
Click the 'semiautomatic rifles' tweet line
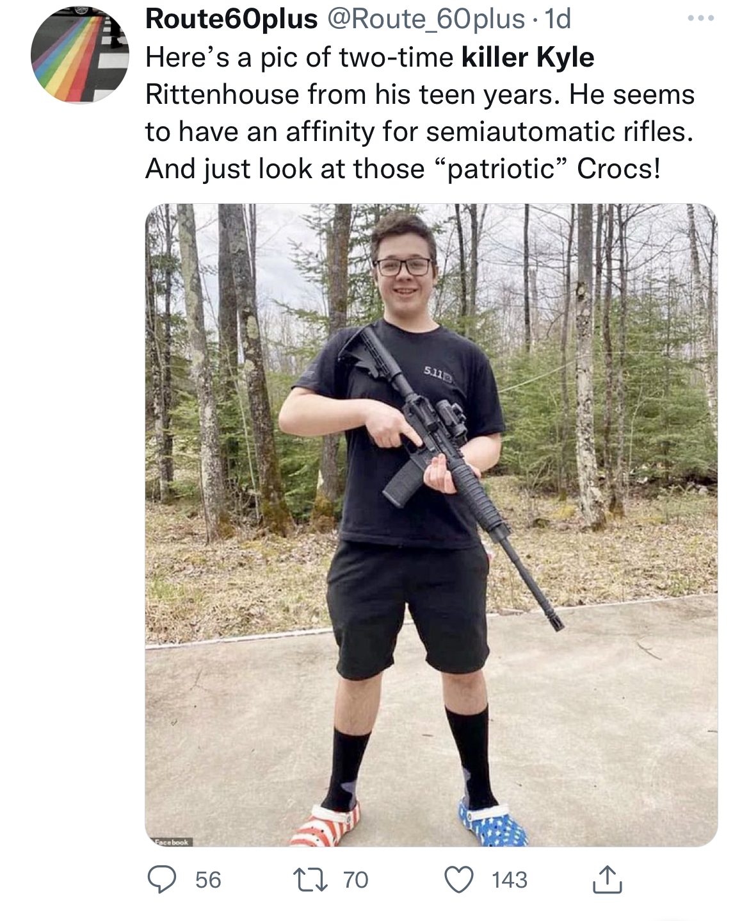click(419, 131)
